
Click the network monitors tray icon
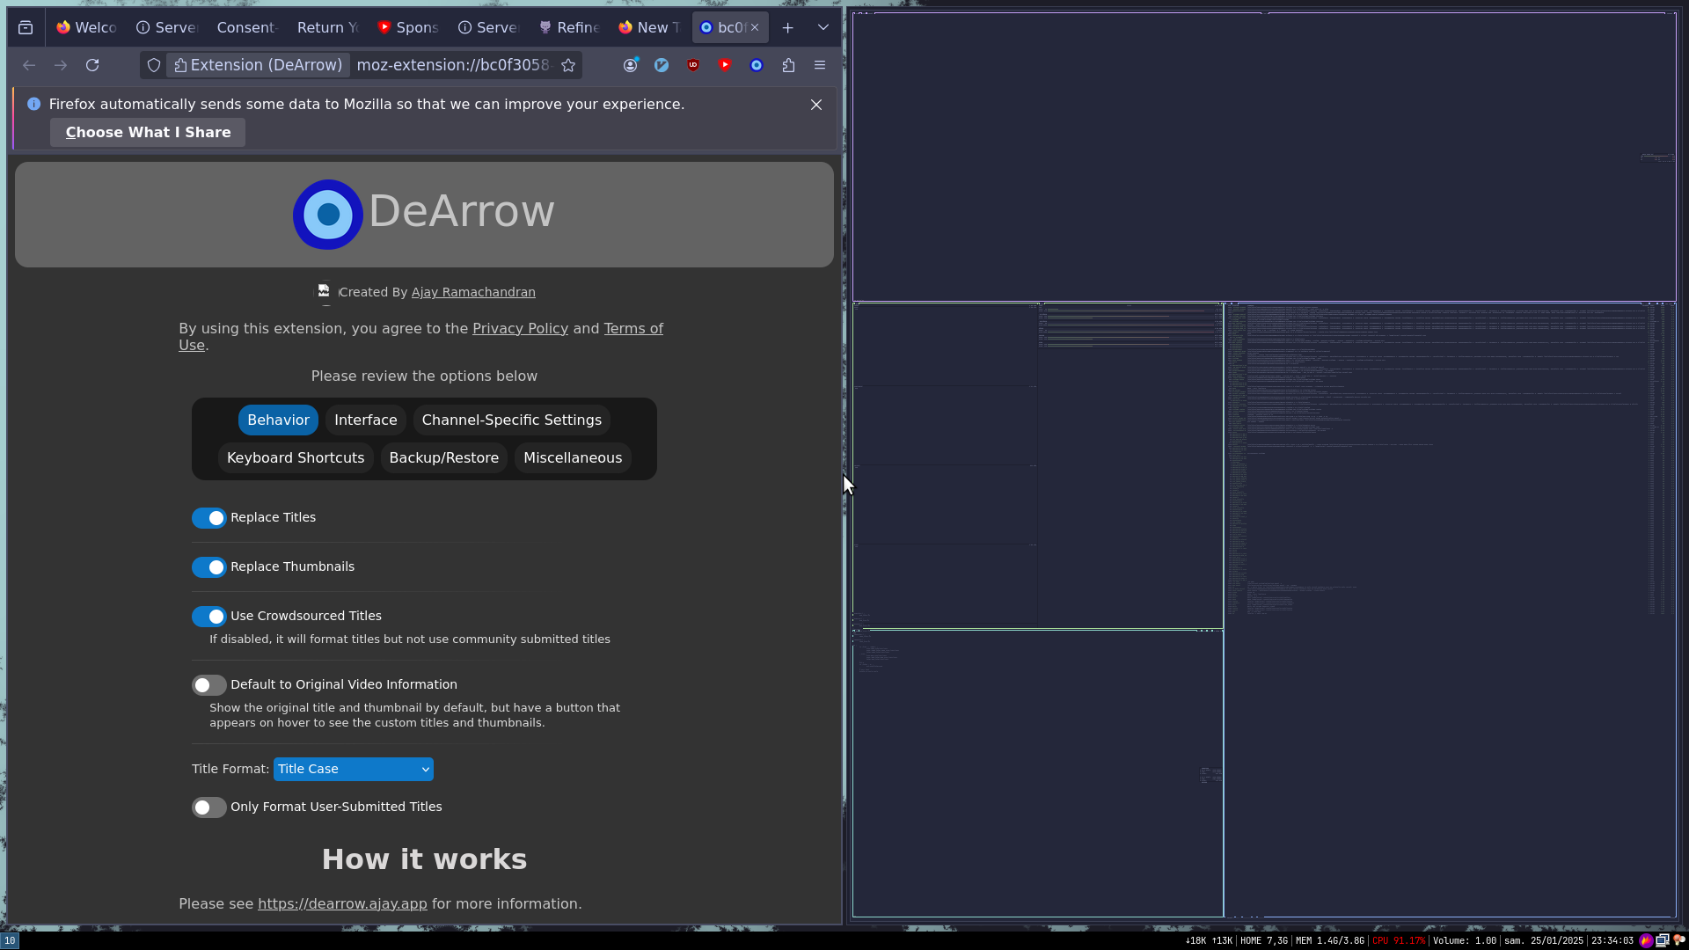(x=1662, y=940)
